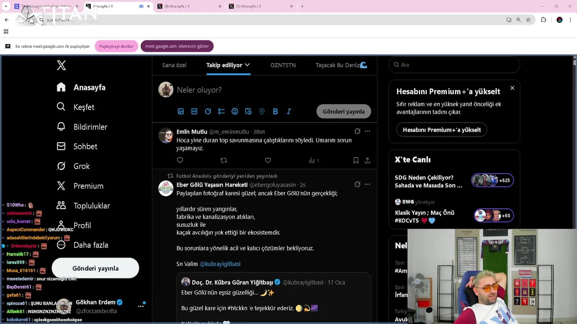Schedule the post icon
577x324 pixels.
pos(248,111)
